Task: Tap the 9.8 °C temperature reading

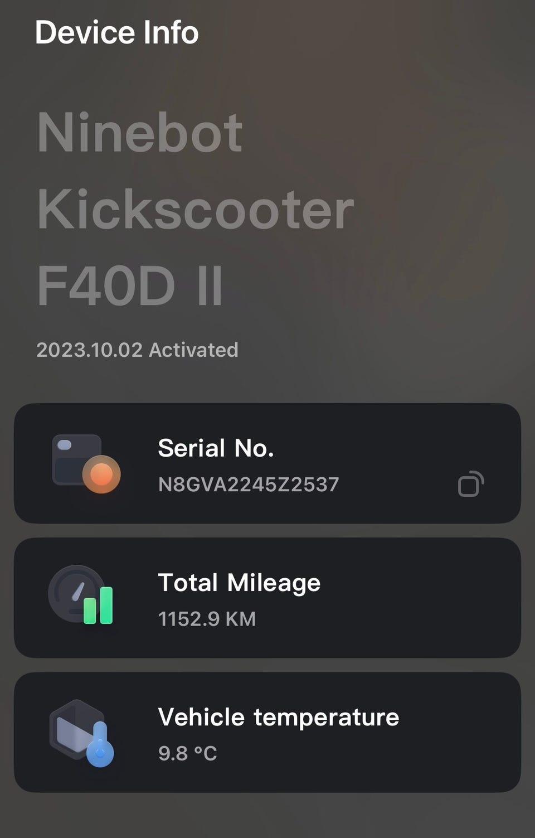Action: [x=187, y=753]
